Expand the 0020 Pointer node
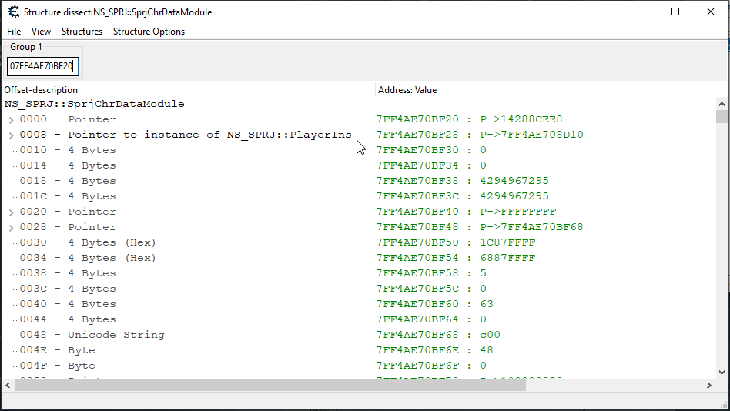 tap(11, 212)
